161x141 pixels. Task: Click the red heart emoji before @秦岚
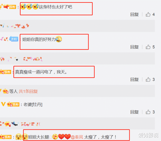click(x=68, y=137)
